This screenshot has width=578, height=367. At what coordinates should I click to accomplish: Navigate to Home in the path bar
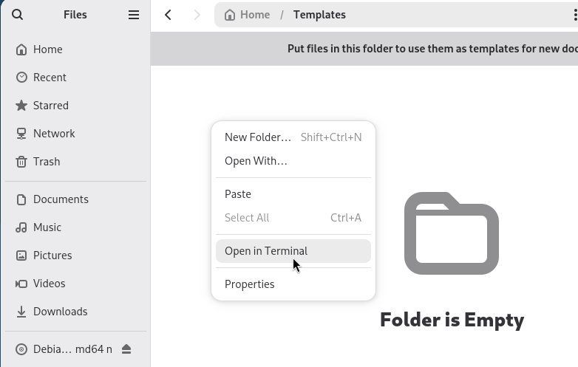pos(247,15)
